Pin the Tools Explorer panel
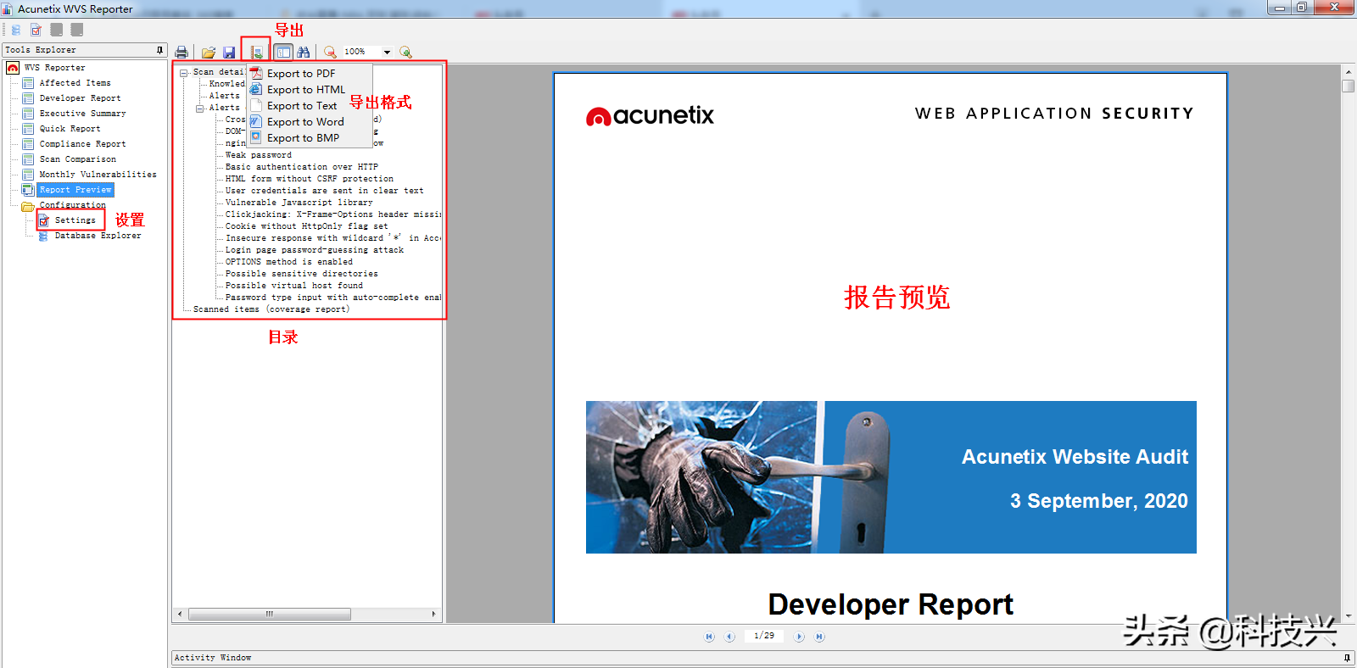1357x668 pixels. (x=159, y=50)
